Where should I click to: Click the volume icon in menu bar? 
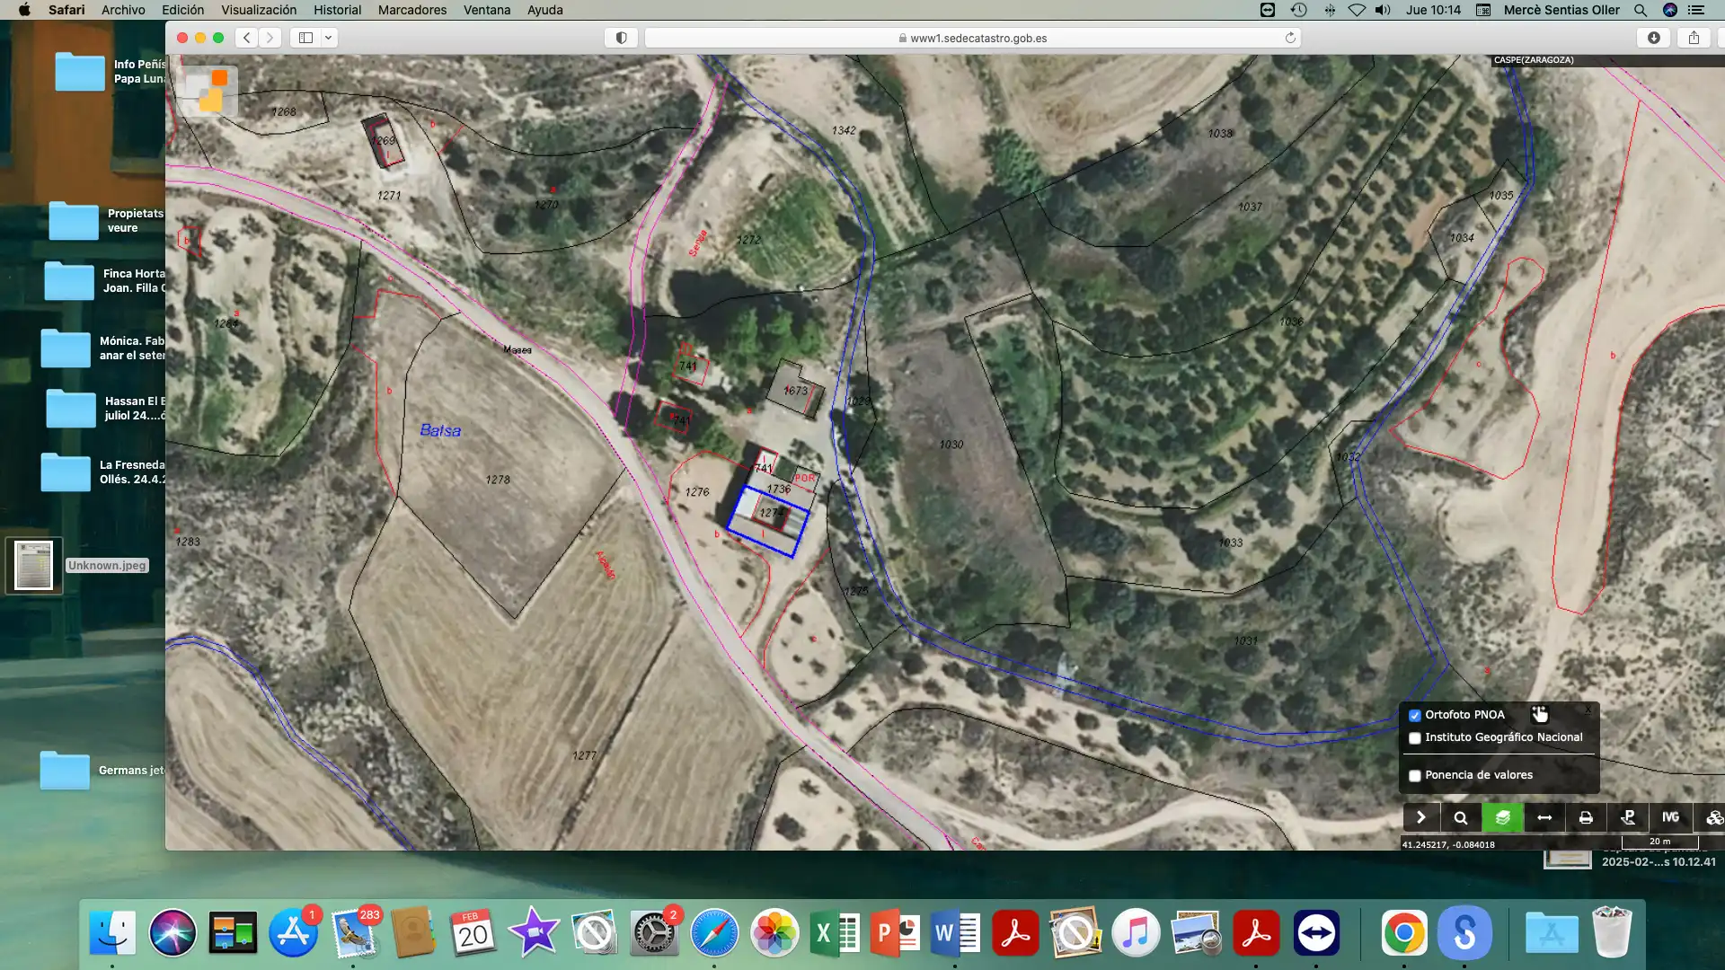click(1383, 10)
